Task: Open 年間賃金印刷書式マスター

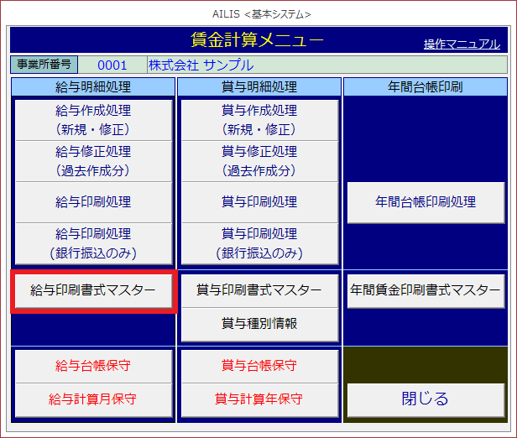Action: (x=426, y=290)
